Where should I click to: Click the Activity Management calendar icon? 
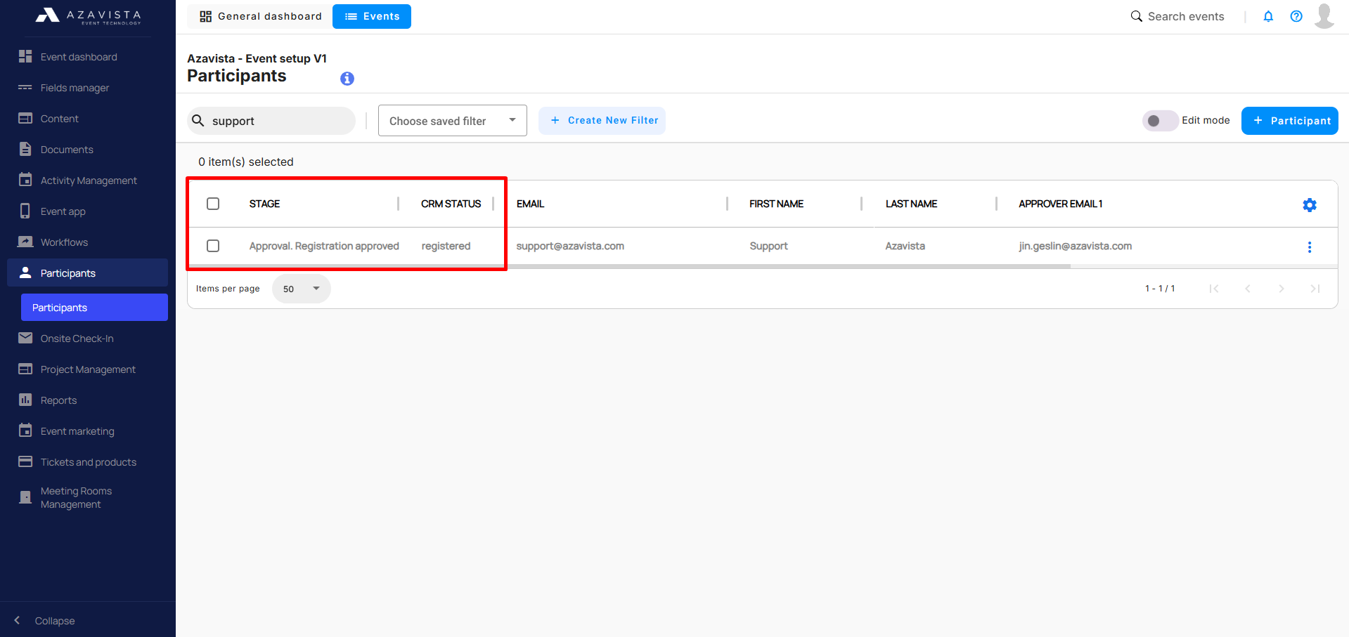point(25,180)
